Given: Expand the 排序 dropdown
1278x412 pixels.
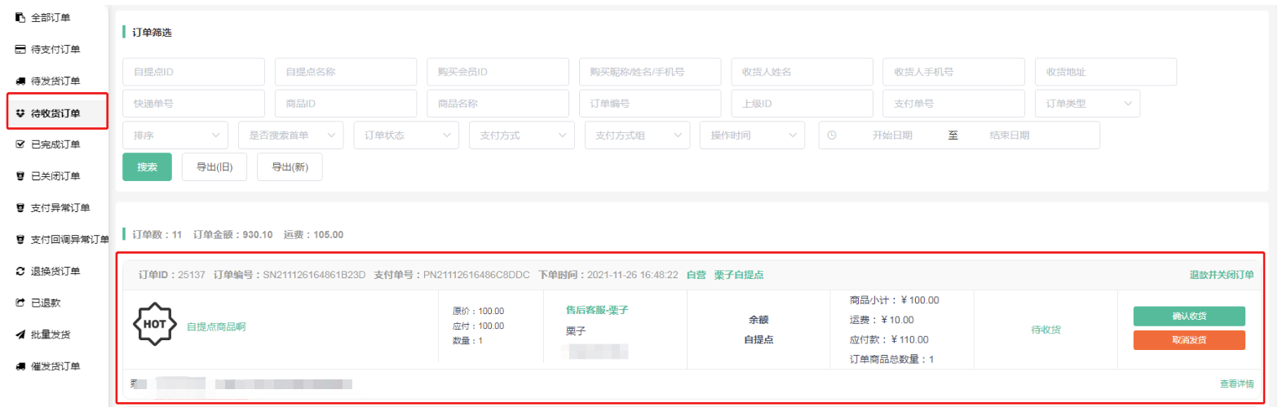Looking at the screenshot, I should click(x=175, y=135).
